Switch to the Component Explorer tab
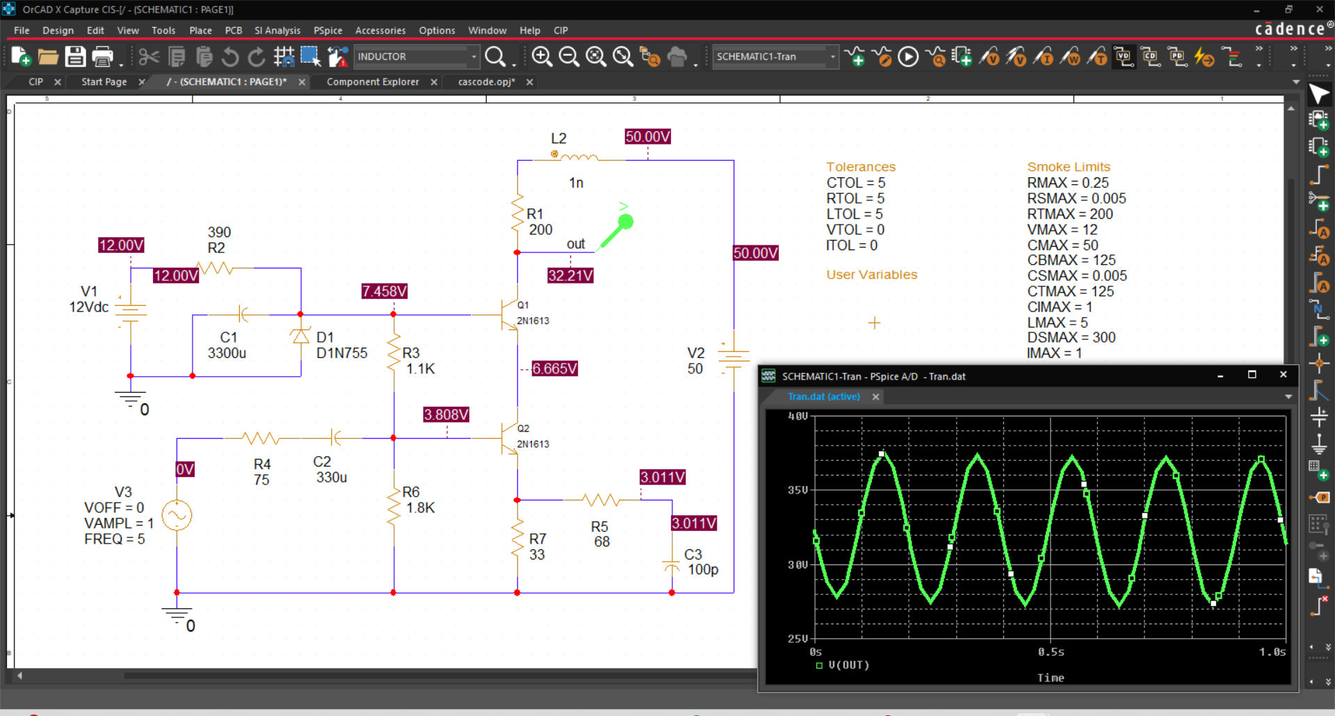The width and height of the screenshot is (1335, 716). coord(373,81)
